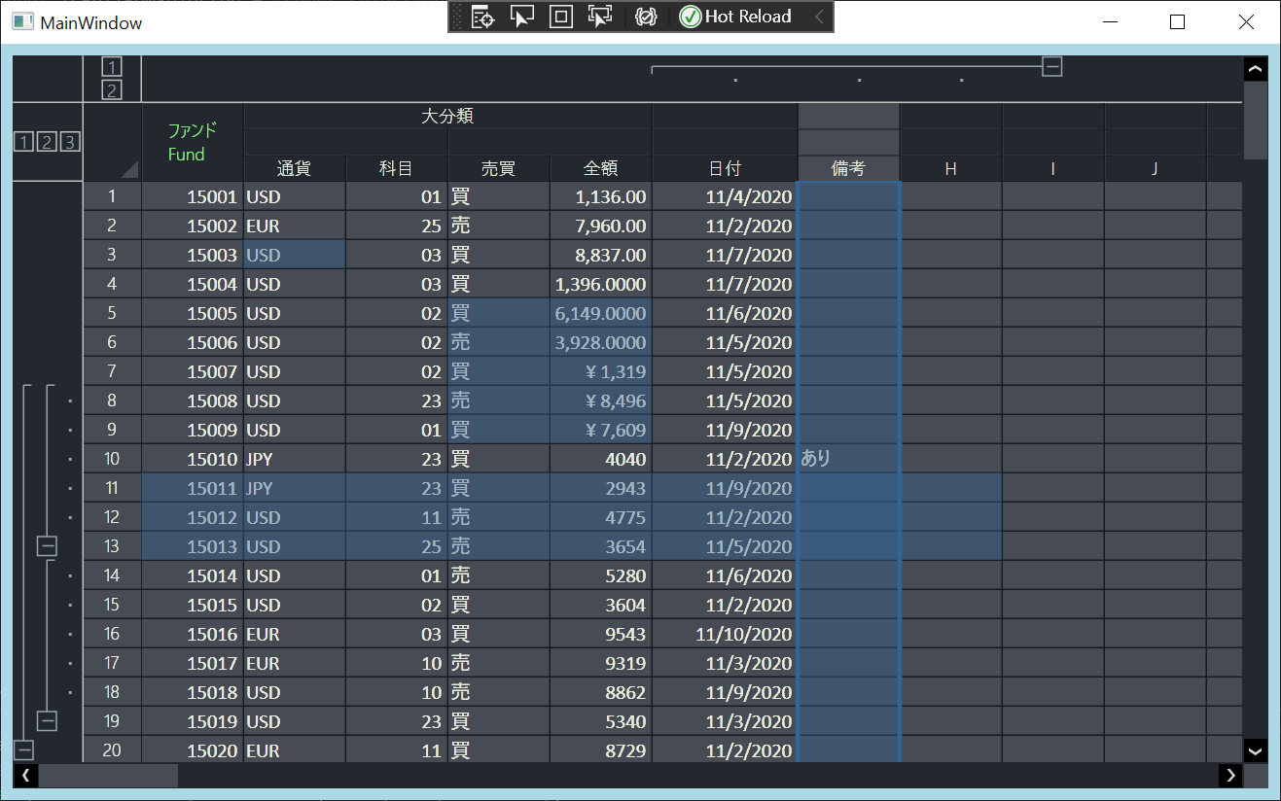Click the green Hot Reload checkmark icon
The height and width of the screenshot is (801, 1281).
tap(691, 17)
